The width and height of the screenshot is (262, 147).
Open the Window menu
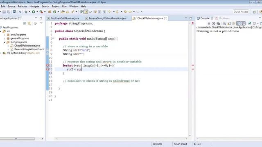tap(74, 7)
